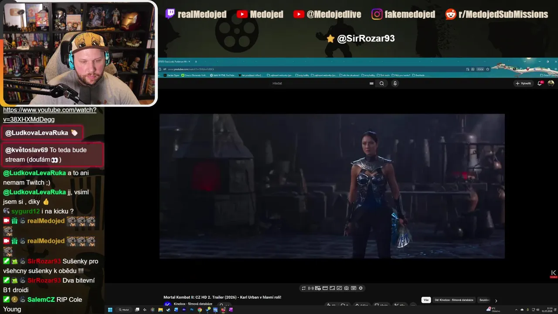The image size is (558, 314).
Task: Click the sygurd12 username in chat
Action: coord(26,211)
